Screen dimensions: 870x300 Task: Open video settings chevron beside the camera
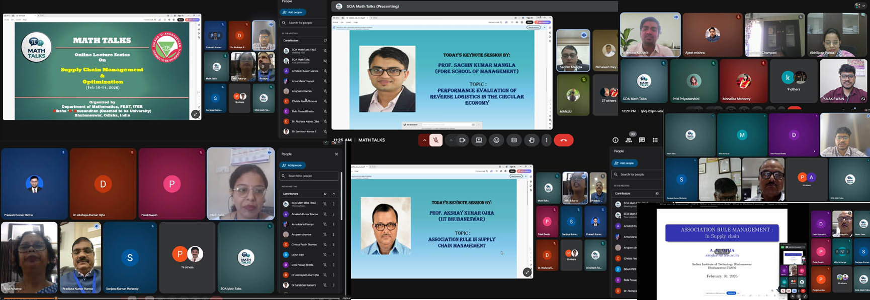pyautogui.click(x=451, y=140)
